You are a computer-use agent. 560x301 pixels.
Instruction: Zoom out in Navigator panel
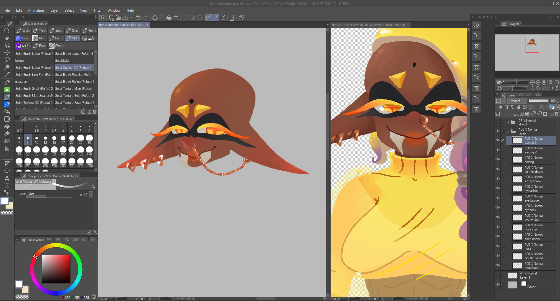pos(532,83)
